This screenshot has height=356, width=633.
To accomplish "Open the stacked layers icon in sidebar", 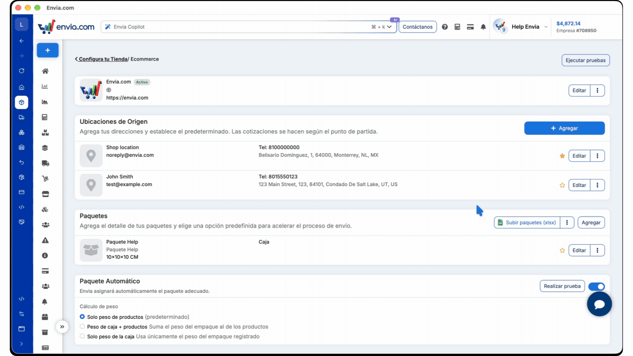I will [x=45, y=148].
